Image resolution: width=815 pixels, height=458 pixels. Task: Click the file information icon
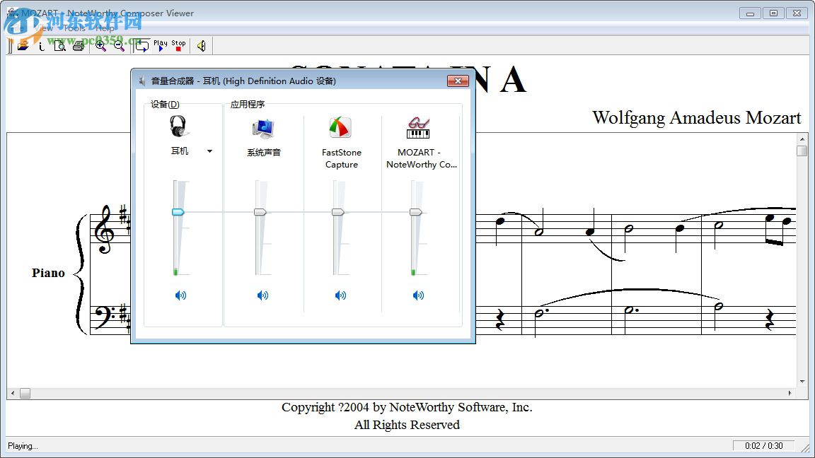[41, 45]
